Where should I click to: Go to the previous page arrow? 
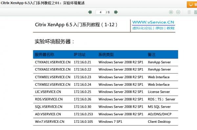coord(90,12)
